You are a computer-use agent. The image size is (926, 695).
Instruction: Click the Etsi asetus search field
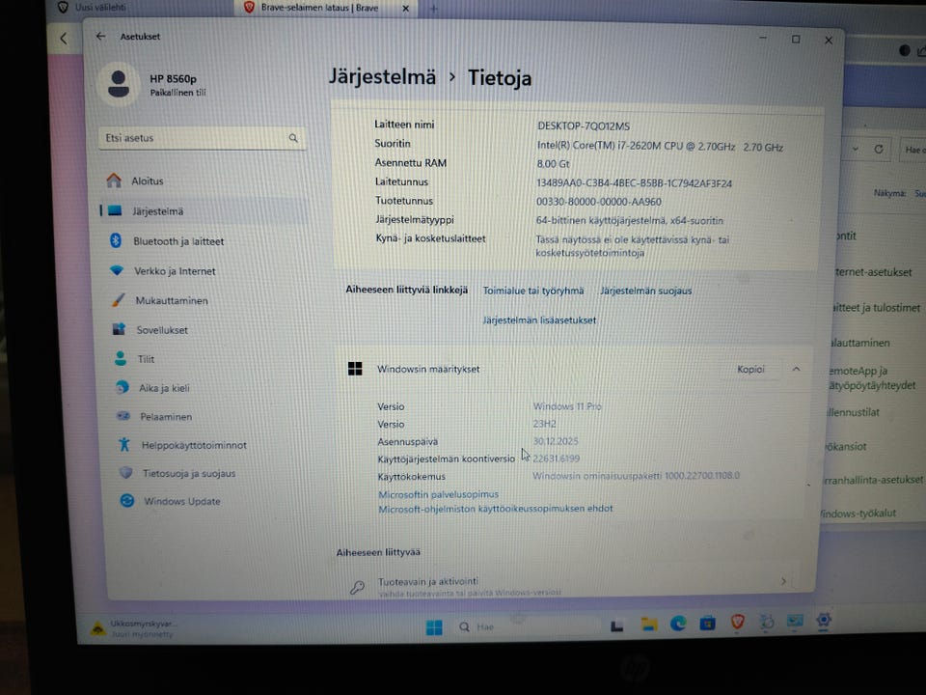(202, 138)
